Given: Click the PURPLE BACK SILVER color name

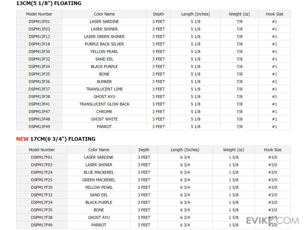Looking at the screenshot, I should (x=104, y=44).
